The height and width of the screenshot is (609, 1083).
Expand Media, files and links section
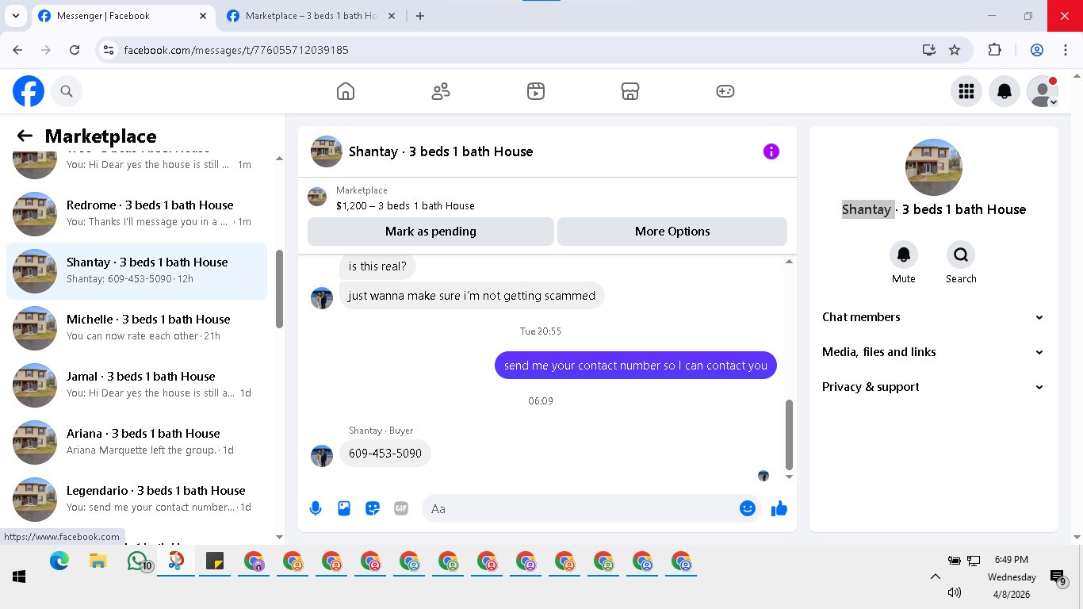pos(933,352)
